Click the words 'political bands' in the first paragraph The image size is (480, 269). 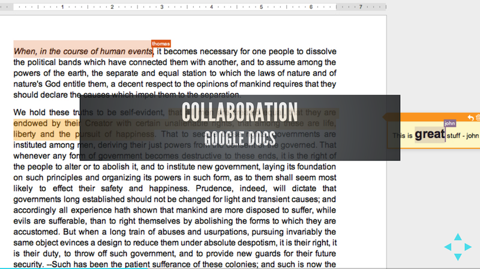point(55,62)
